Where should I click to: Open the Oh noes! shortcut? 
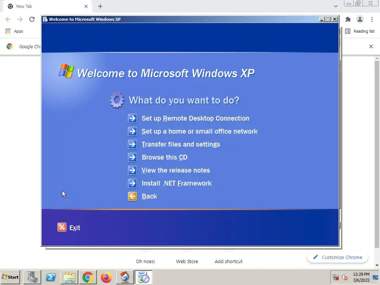[x=145, y=261]
